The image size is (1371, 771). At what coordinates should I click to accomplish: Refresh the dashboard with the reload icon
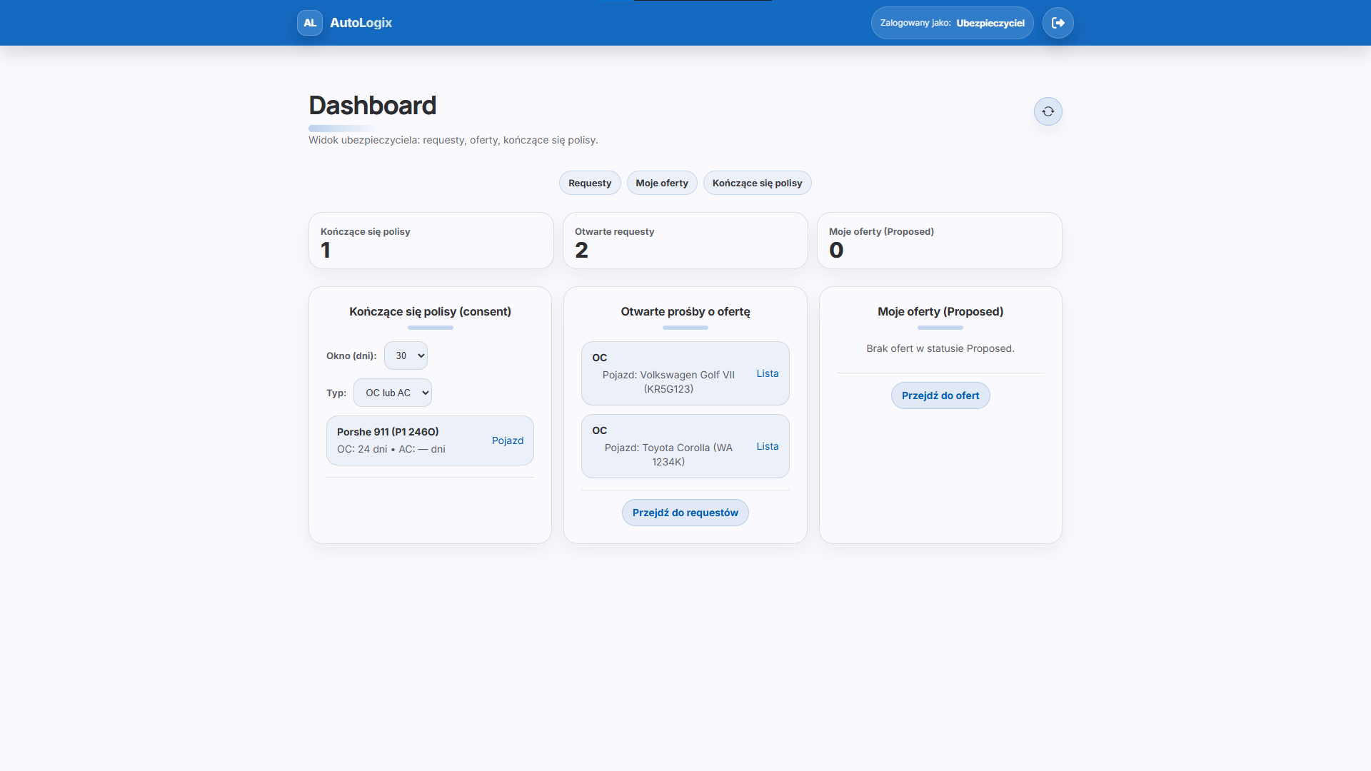click(1048, 111)
